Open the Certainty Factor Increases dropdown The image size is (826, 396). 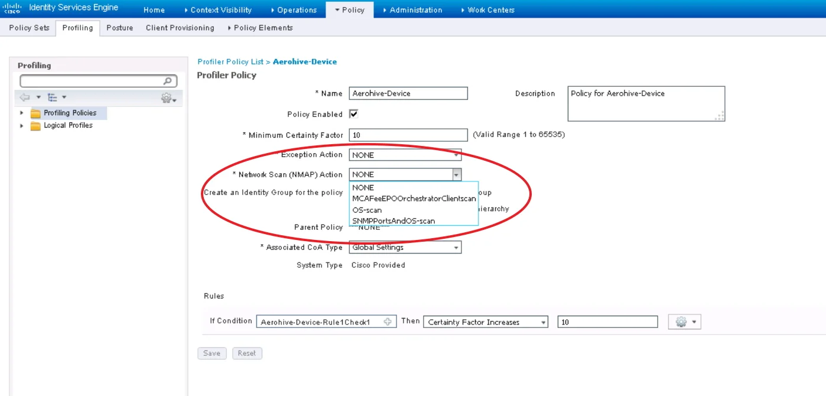tap(486, 322)
